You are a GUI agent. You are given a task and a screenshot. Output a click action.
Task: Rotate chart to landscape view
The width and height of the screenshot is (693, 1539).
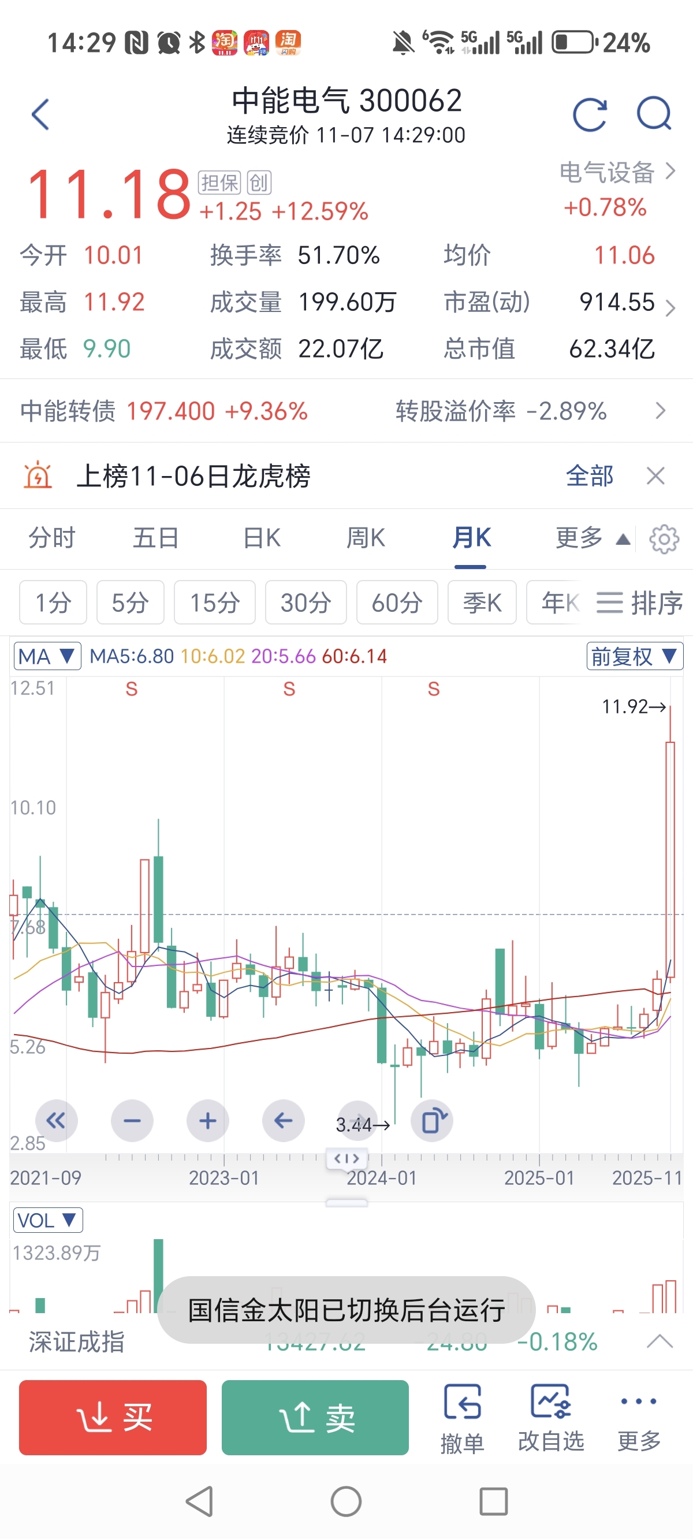(x=432, y=1121)
